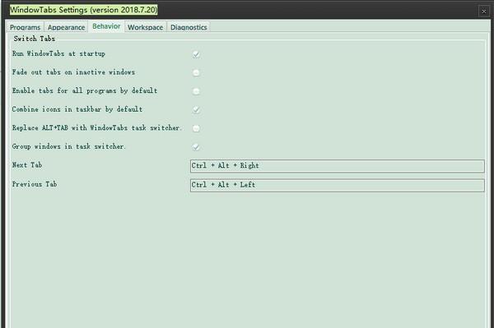This screenshot has height=328, width=494.
Task: Click the 'Fade out tabs on inactive windows' label
Action: coord(73,72)
